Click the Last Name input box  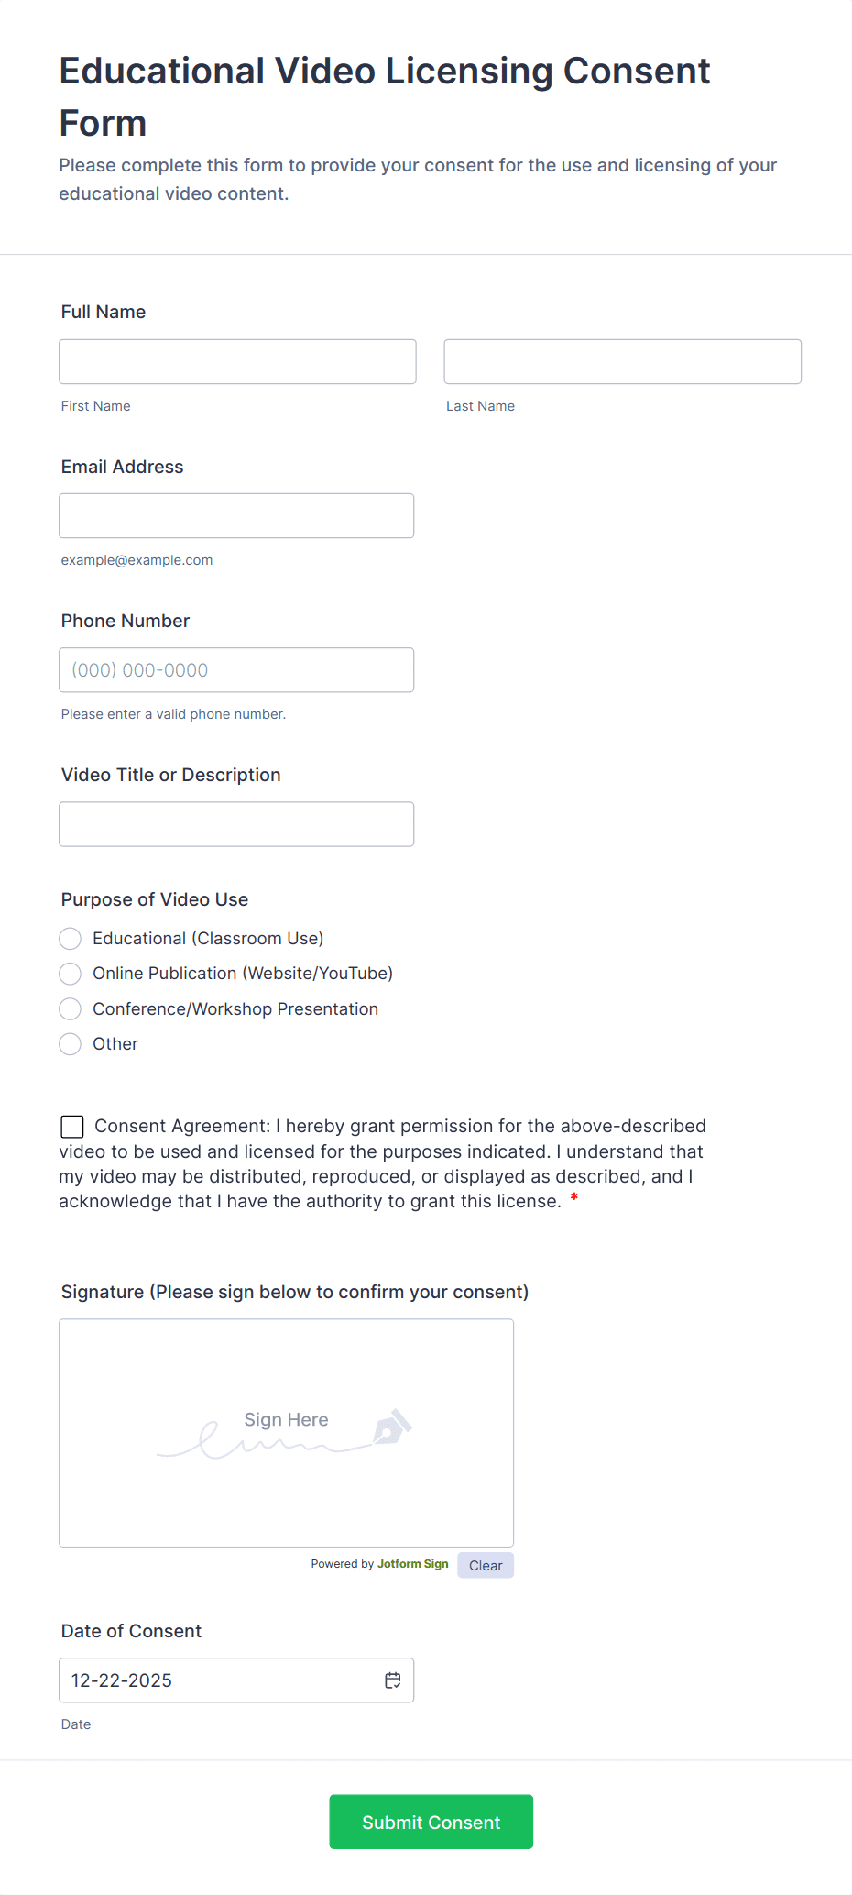(622, 361)
